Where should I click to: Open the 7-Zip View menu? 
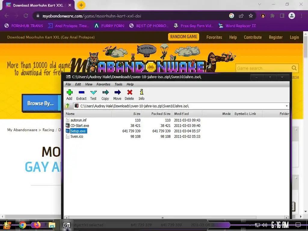89,84
